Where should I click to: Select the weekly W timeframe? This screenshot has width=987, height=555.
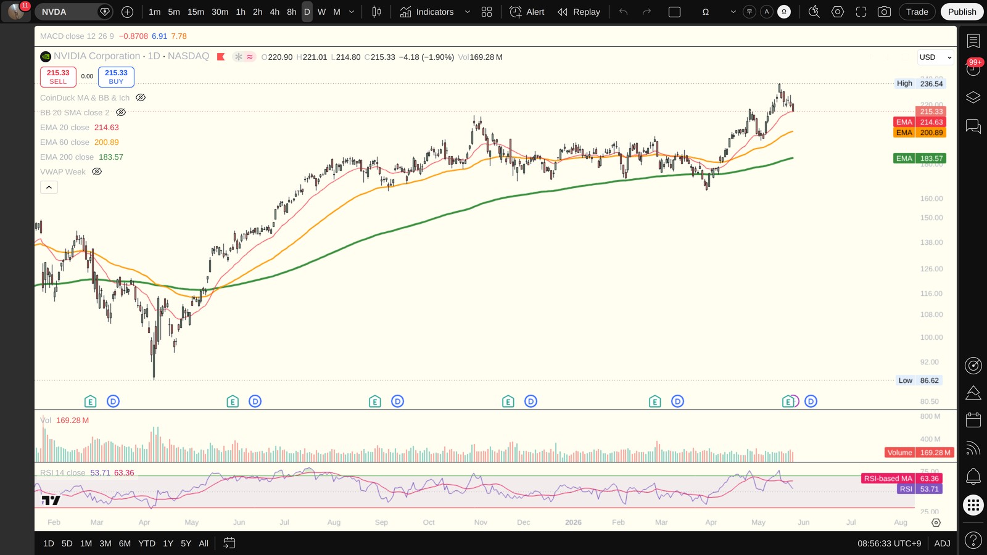pyautogui.click(x=321, y=12)
